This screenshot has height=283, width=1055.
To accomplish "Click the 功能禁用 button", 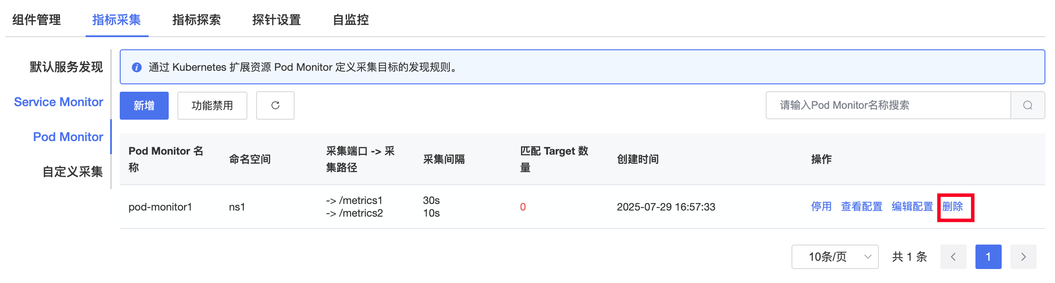I will click(212, 105).
